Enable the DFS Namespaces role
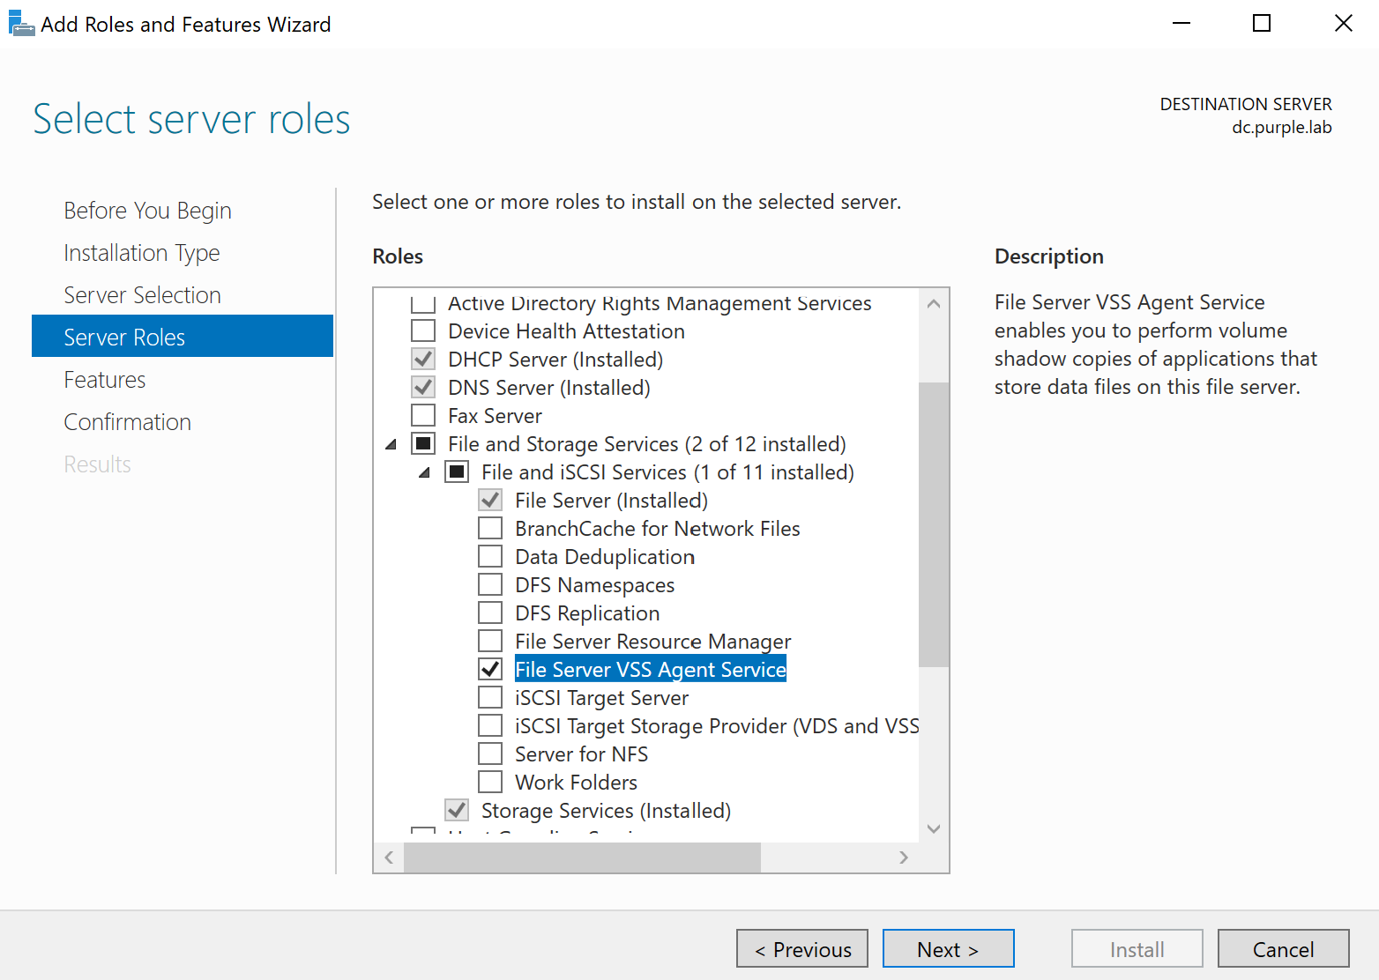 pyautogui.click(x=490, y=585)
